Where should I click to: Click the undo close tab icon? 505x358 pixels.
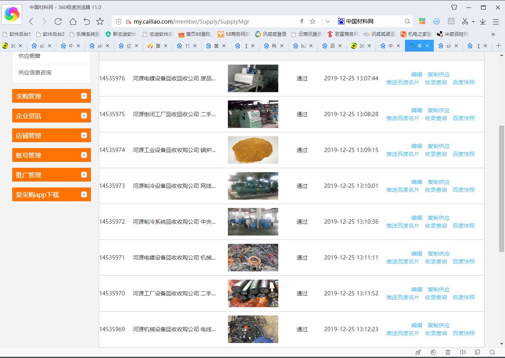[x=87, y=21]
